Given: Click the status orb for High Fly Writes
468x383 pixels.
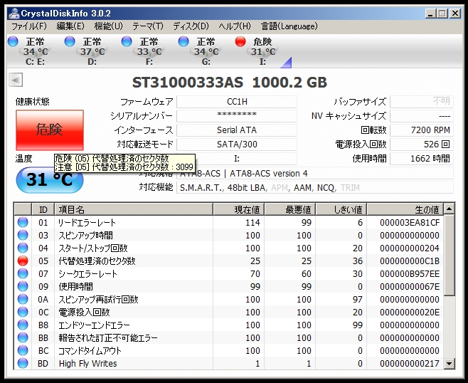Looking at the screenshot, I should pos(23,363).
